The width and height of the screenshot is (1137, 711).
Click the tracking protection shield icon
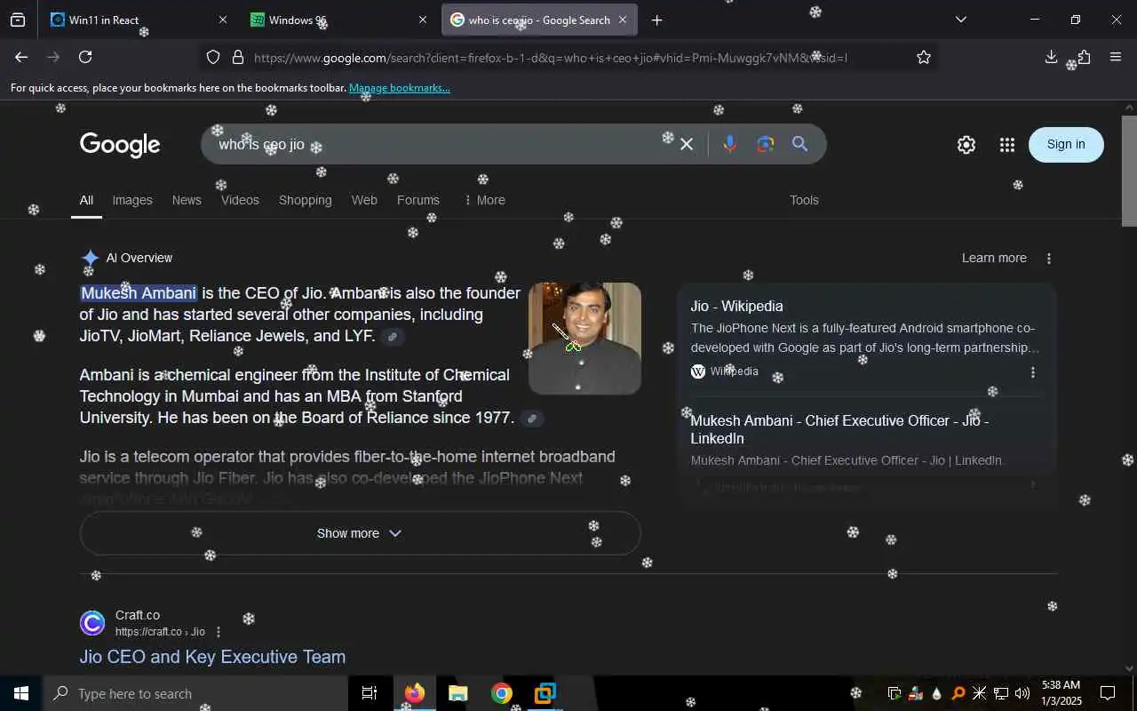pos(213,57)
